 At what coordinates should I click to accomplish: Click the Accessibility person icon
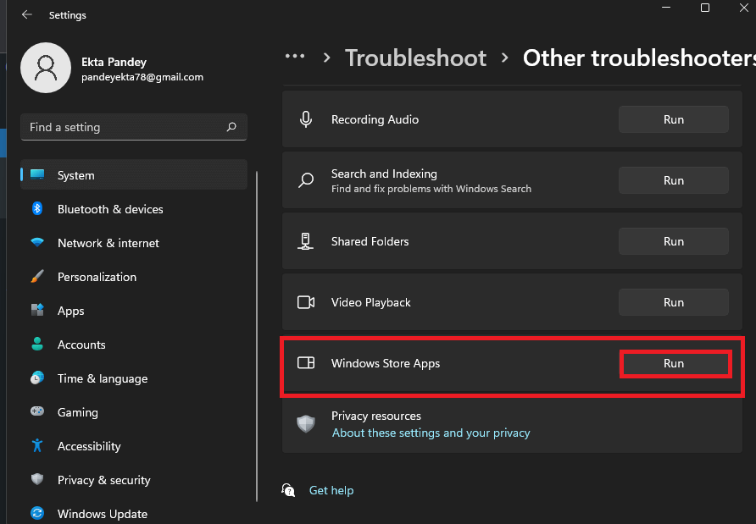pyautogui.click(x=37, y=446)
